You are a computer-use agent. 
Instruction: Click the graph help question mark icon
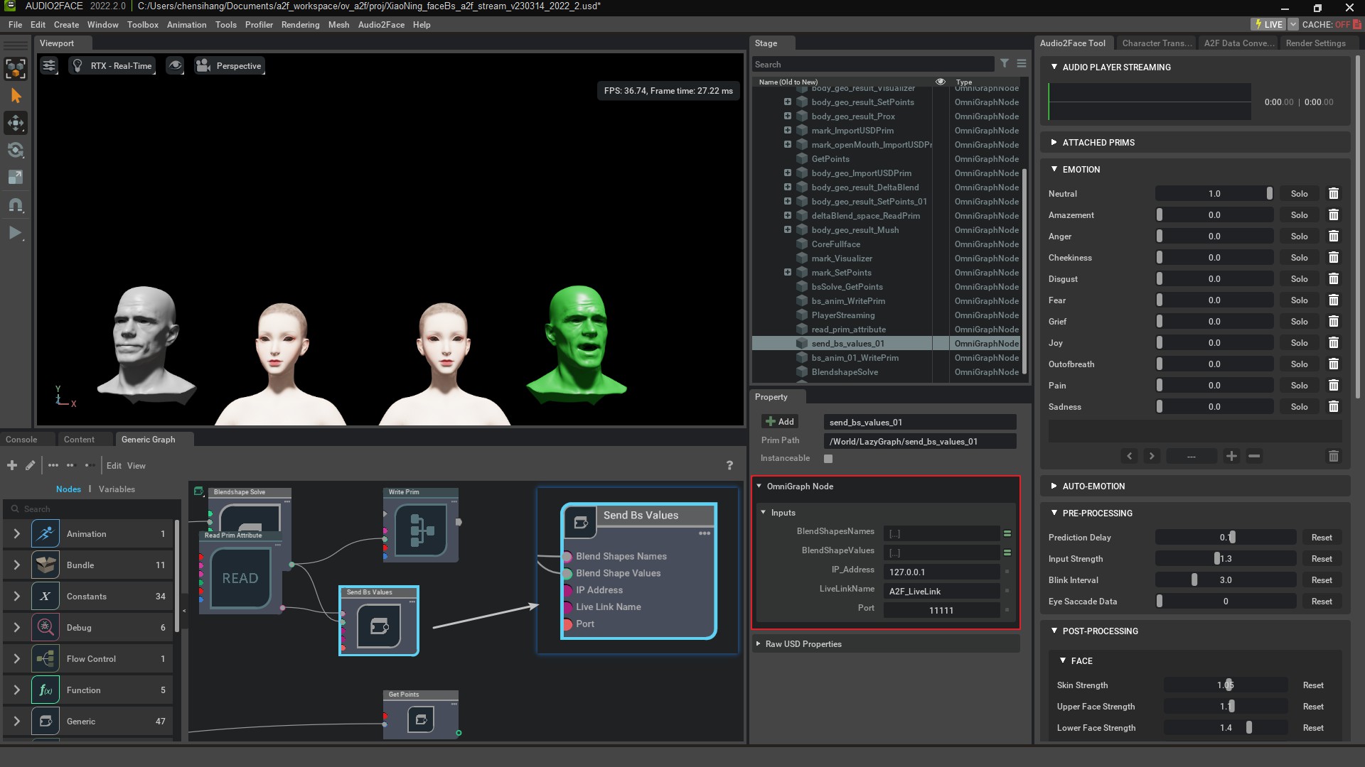click(729, 465)
